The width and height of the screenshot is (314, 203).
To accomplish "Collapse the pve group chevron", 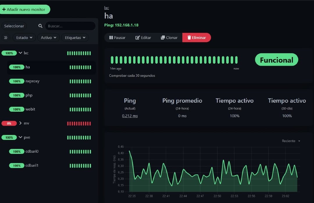I will [20, 137].
